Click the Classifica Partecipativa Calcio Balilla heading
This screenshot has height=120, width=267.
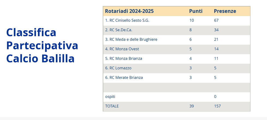pyautogui.click(x=42, y=46)
